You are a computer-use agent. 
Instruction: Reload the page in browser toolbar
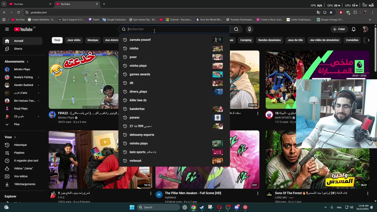[18, 12]
